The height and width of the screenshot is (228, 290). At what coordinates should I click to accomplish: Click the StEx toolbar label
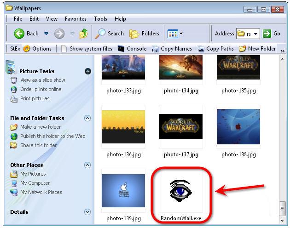[15, 49]
